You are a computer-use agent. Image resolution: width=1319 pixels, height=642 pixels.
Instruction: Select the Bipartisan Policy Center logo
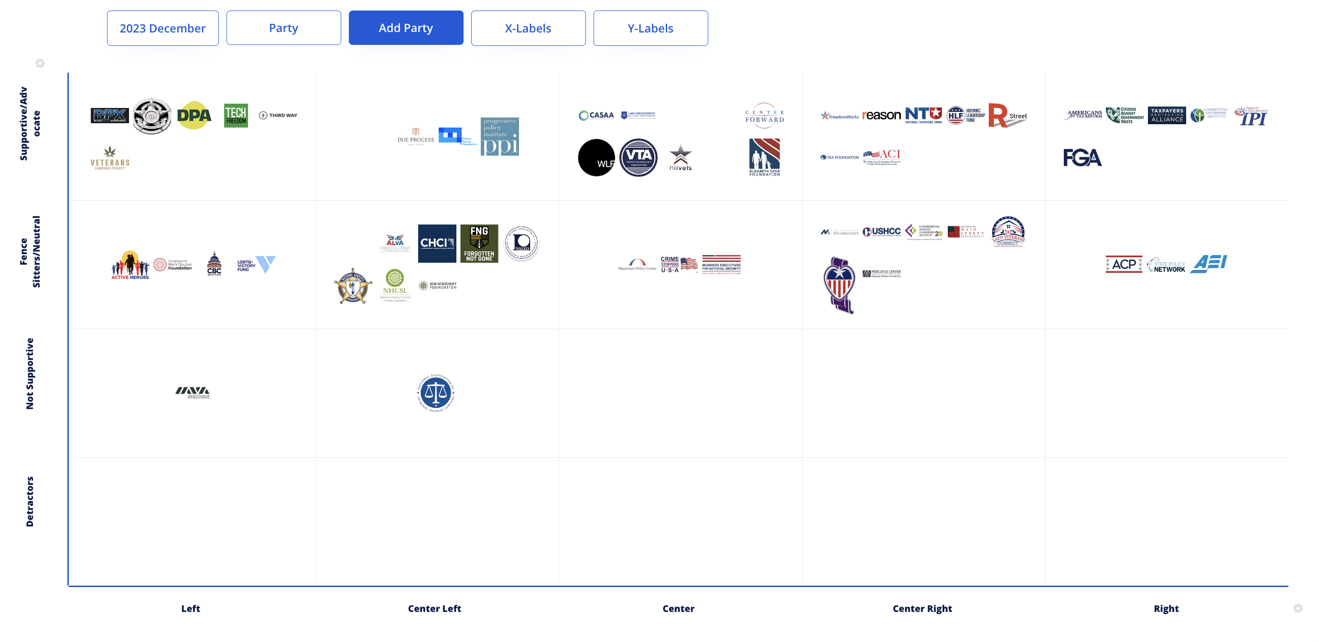click(638, 265)
